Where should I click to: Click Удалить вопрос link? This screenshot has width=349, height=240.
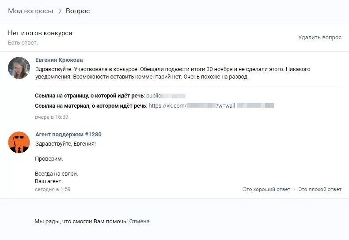coord(319,37)
